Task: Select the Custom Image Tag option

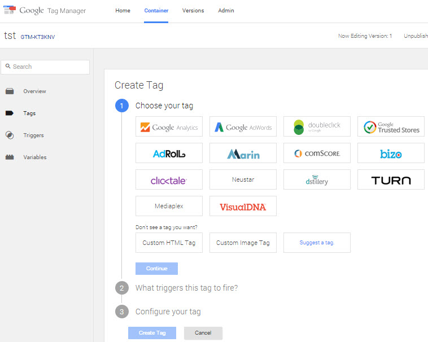Action: click(x=243, y=243)
